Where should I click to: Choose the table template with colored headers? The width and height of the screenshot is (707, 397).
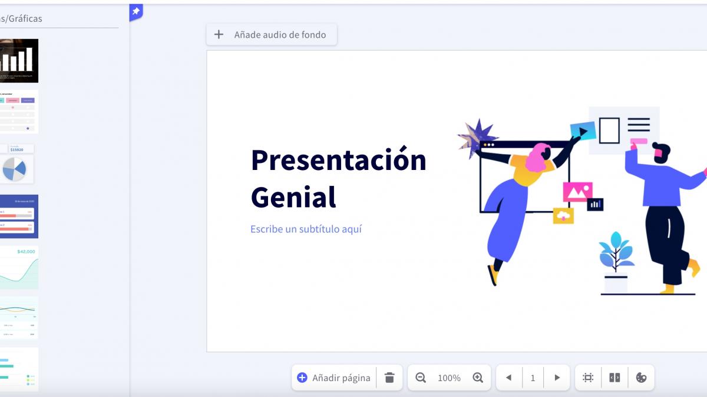point(19,111)
